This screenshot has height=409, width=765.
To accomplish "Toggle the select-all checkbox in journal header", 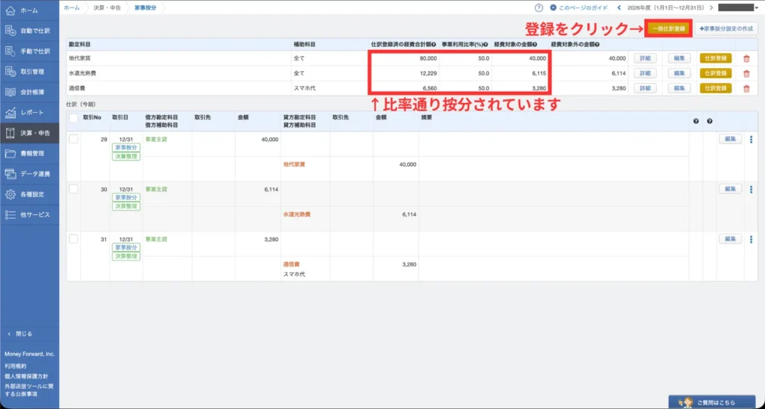I will point(73,118).
